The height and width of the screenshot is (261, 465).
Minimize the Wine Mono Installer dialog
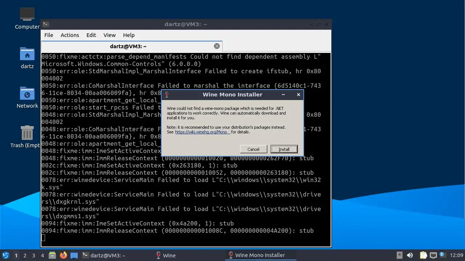(283, 95)
